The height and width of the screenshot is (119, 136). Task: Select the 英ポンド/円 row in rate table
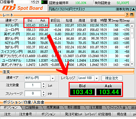coord(65,34)
